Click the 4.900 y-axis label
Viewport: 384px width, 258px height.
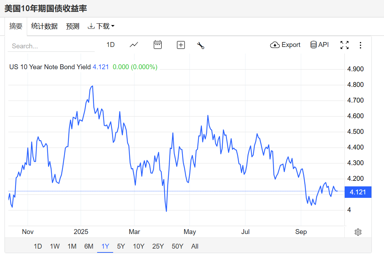[x=355, y=69]
